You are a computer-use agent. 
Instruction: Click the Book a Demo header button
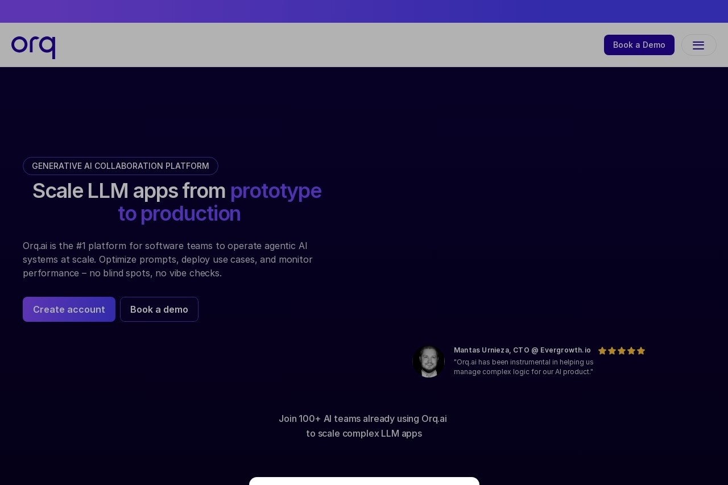pyautogui.click(x=639, y=45)
